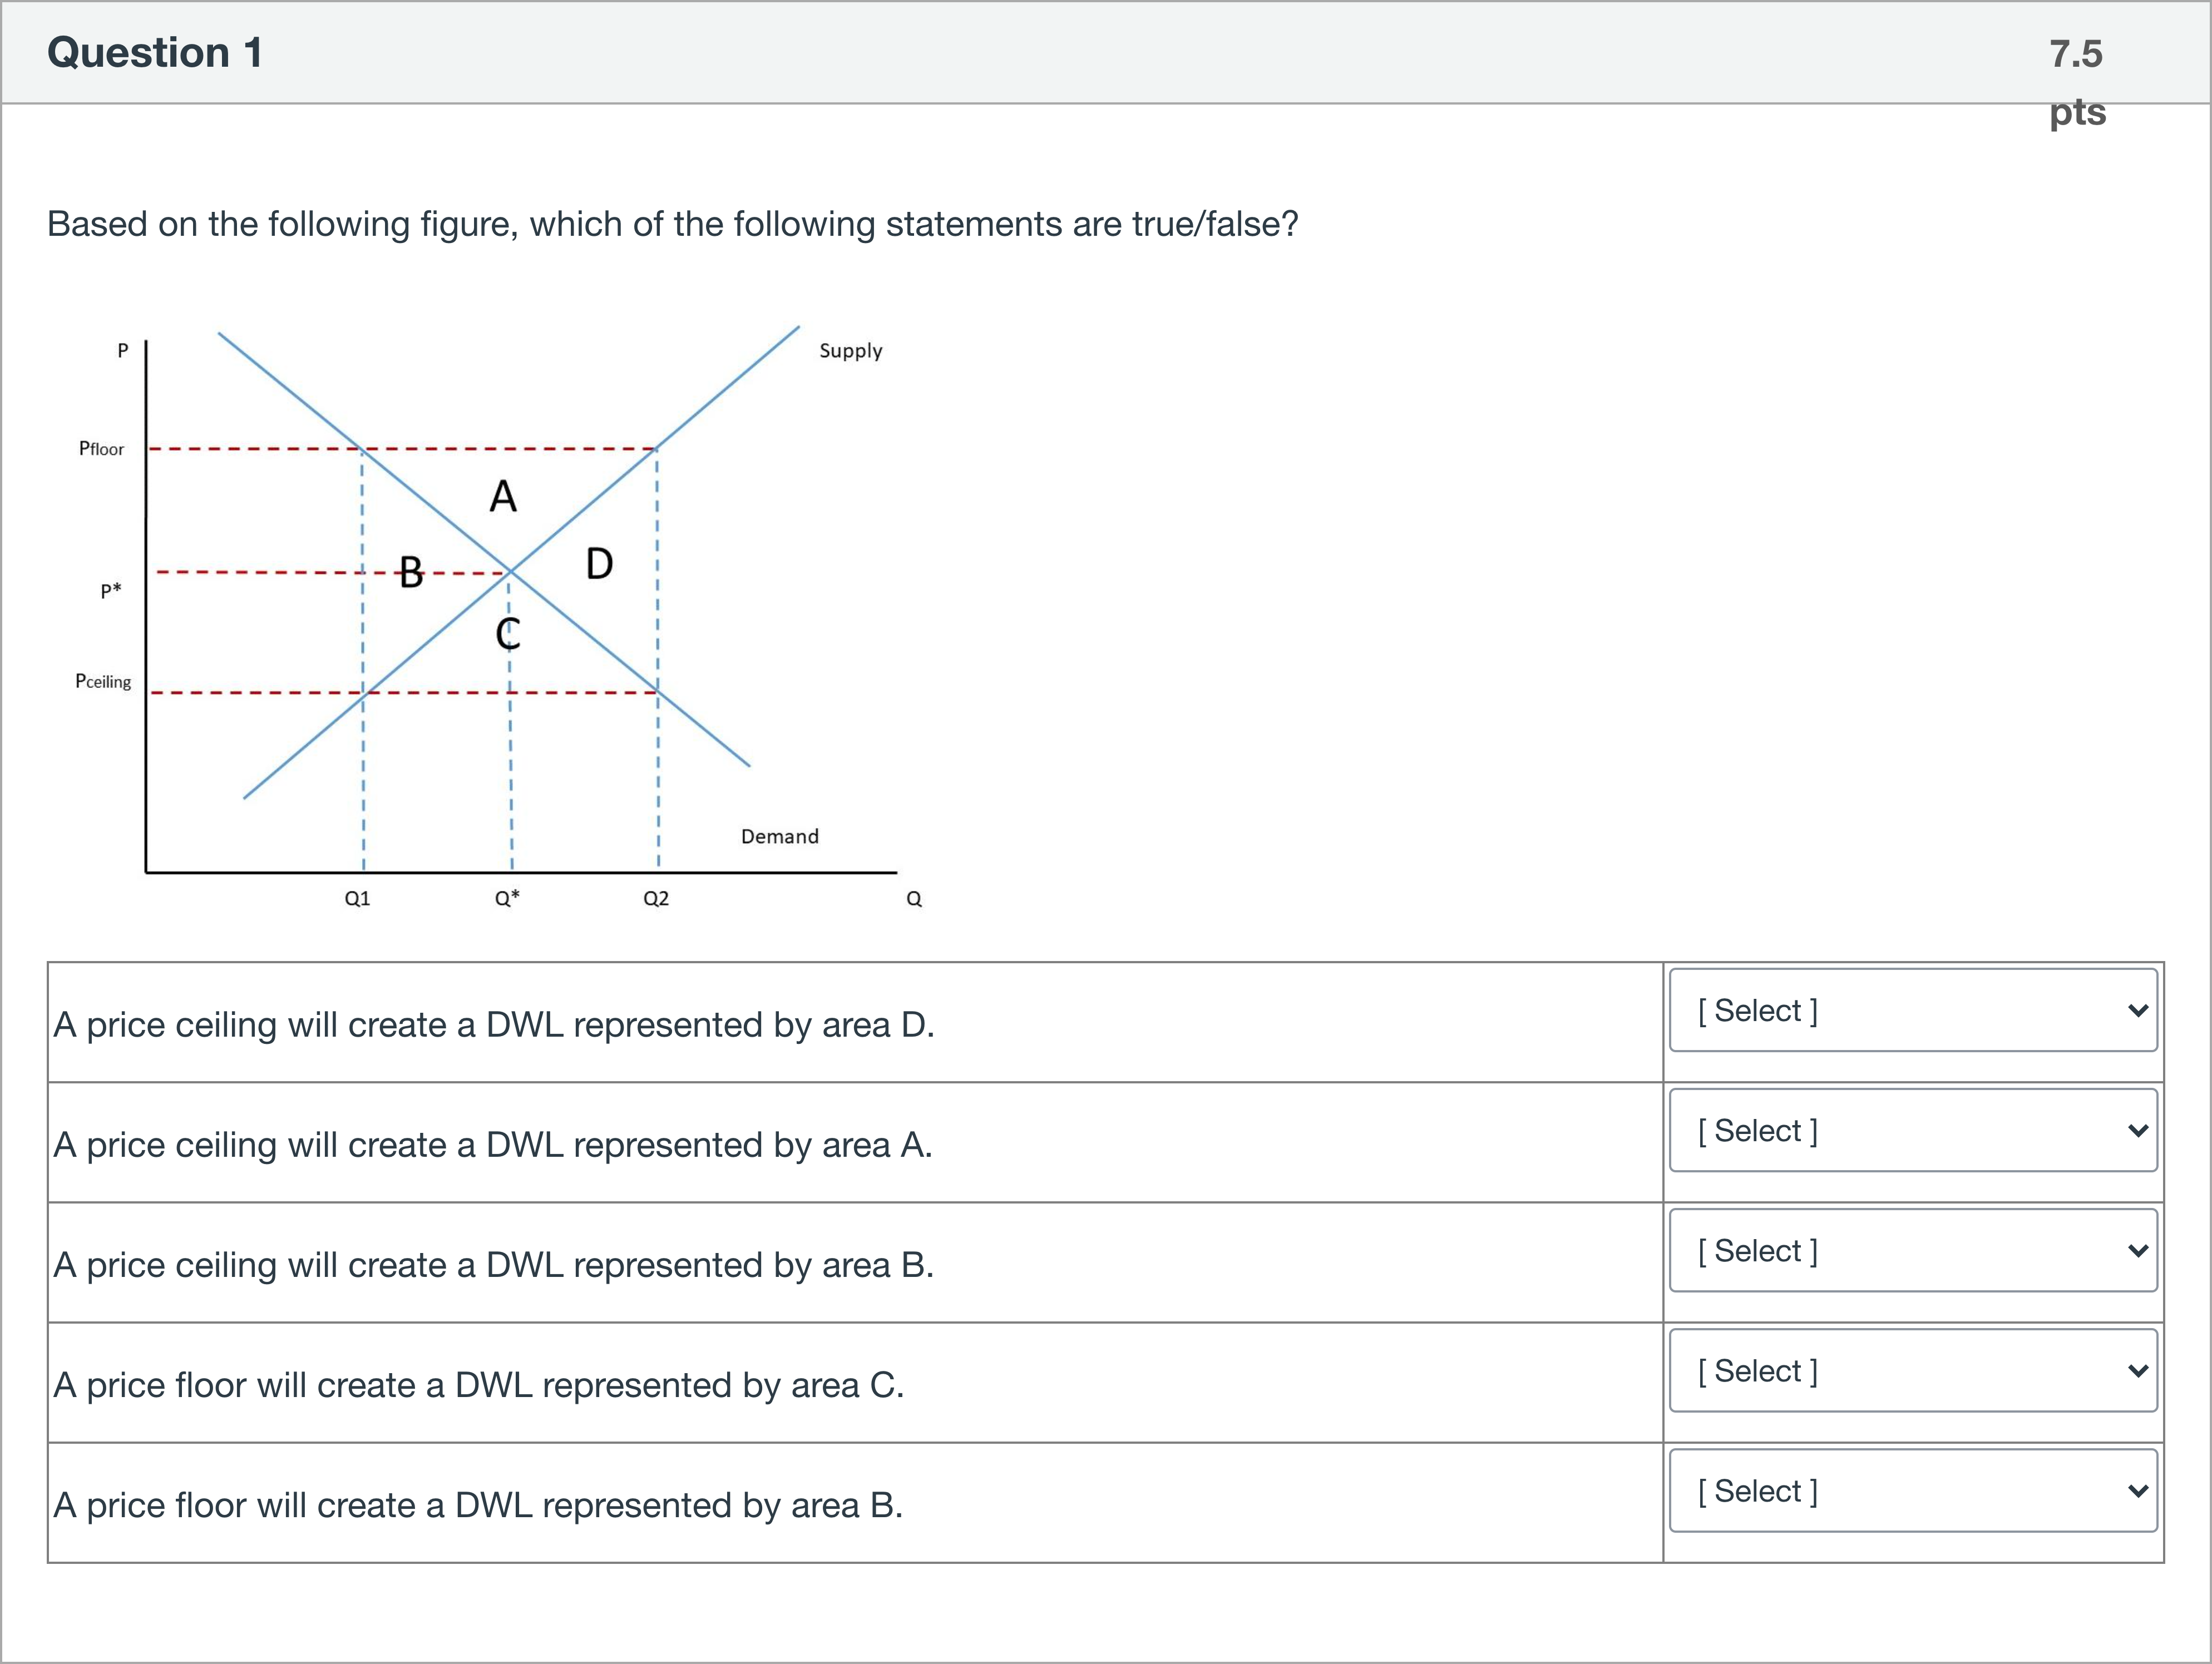Viewport: 2212px width, 1664px height.
Task: Click the Supply curve label
Action: (x=851, y=351)
